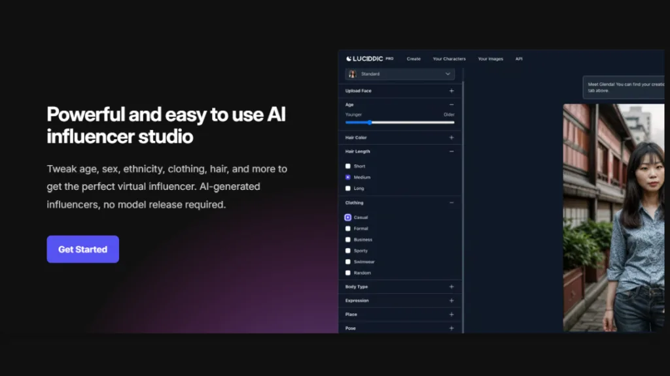
Task: Expand the Hair Color section
Action: [x=451, y=138]
